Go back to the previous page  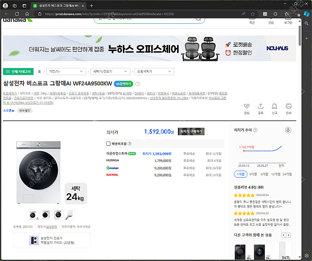[x=7, y=14]
